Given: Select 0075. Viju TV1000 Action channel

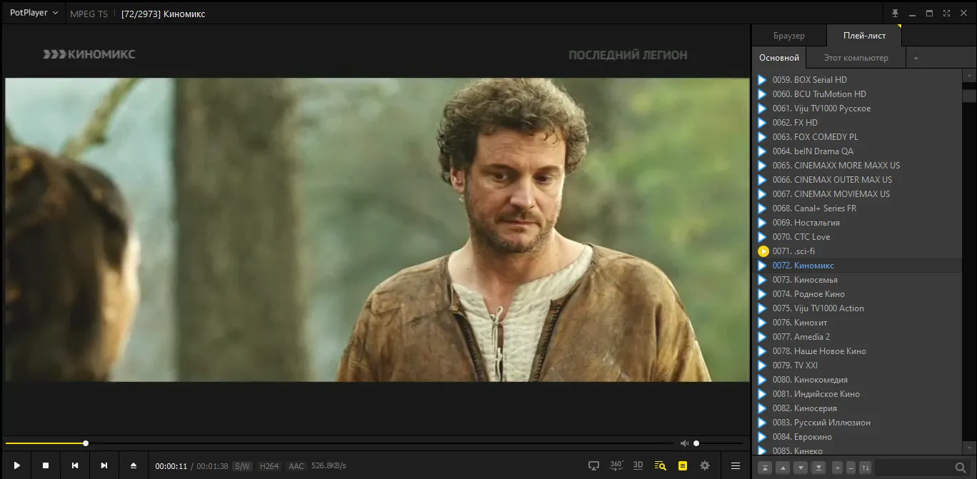Looking at the screenshot, I should (857, 308).
